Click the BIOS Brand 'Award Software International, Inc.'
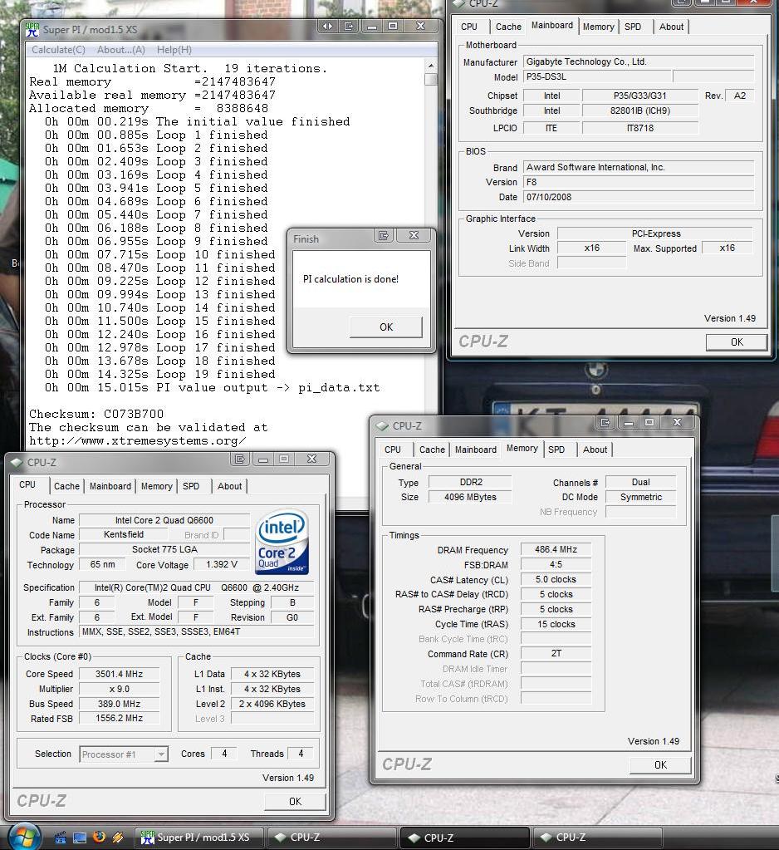The image size is (779, 850). tap(639, 167)
